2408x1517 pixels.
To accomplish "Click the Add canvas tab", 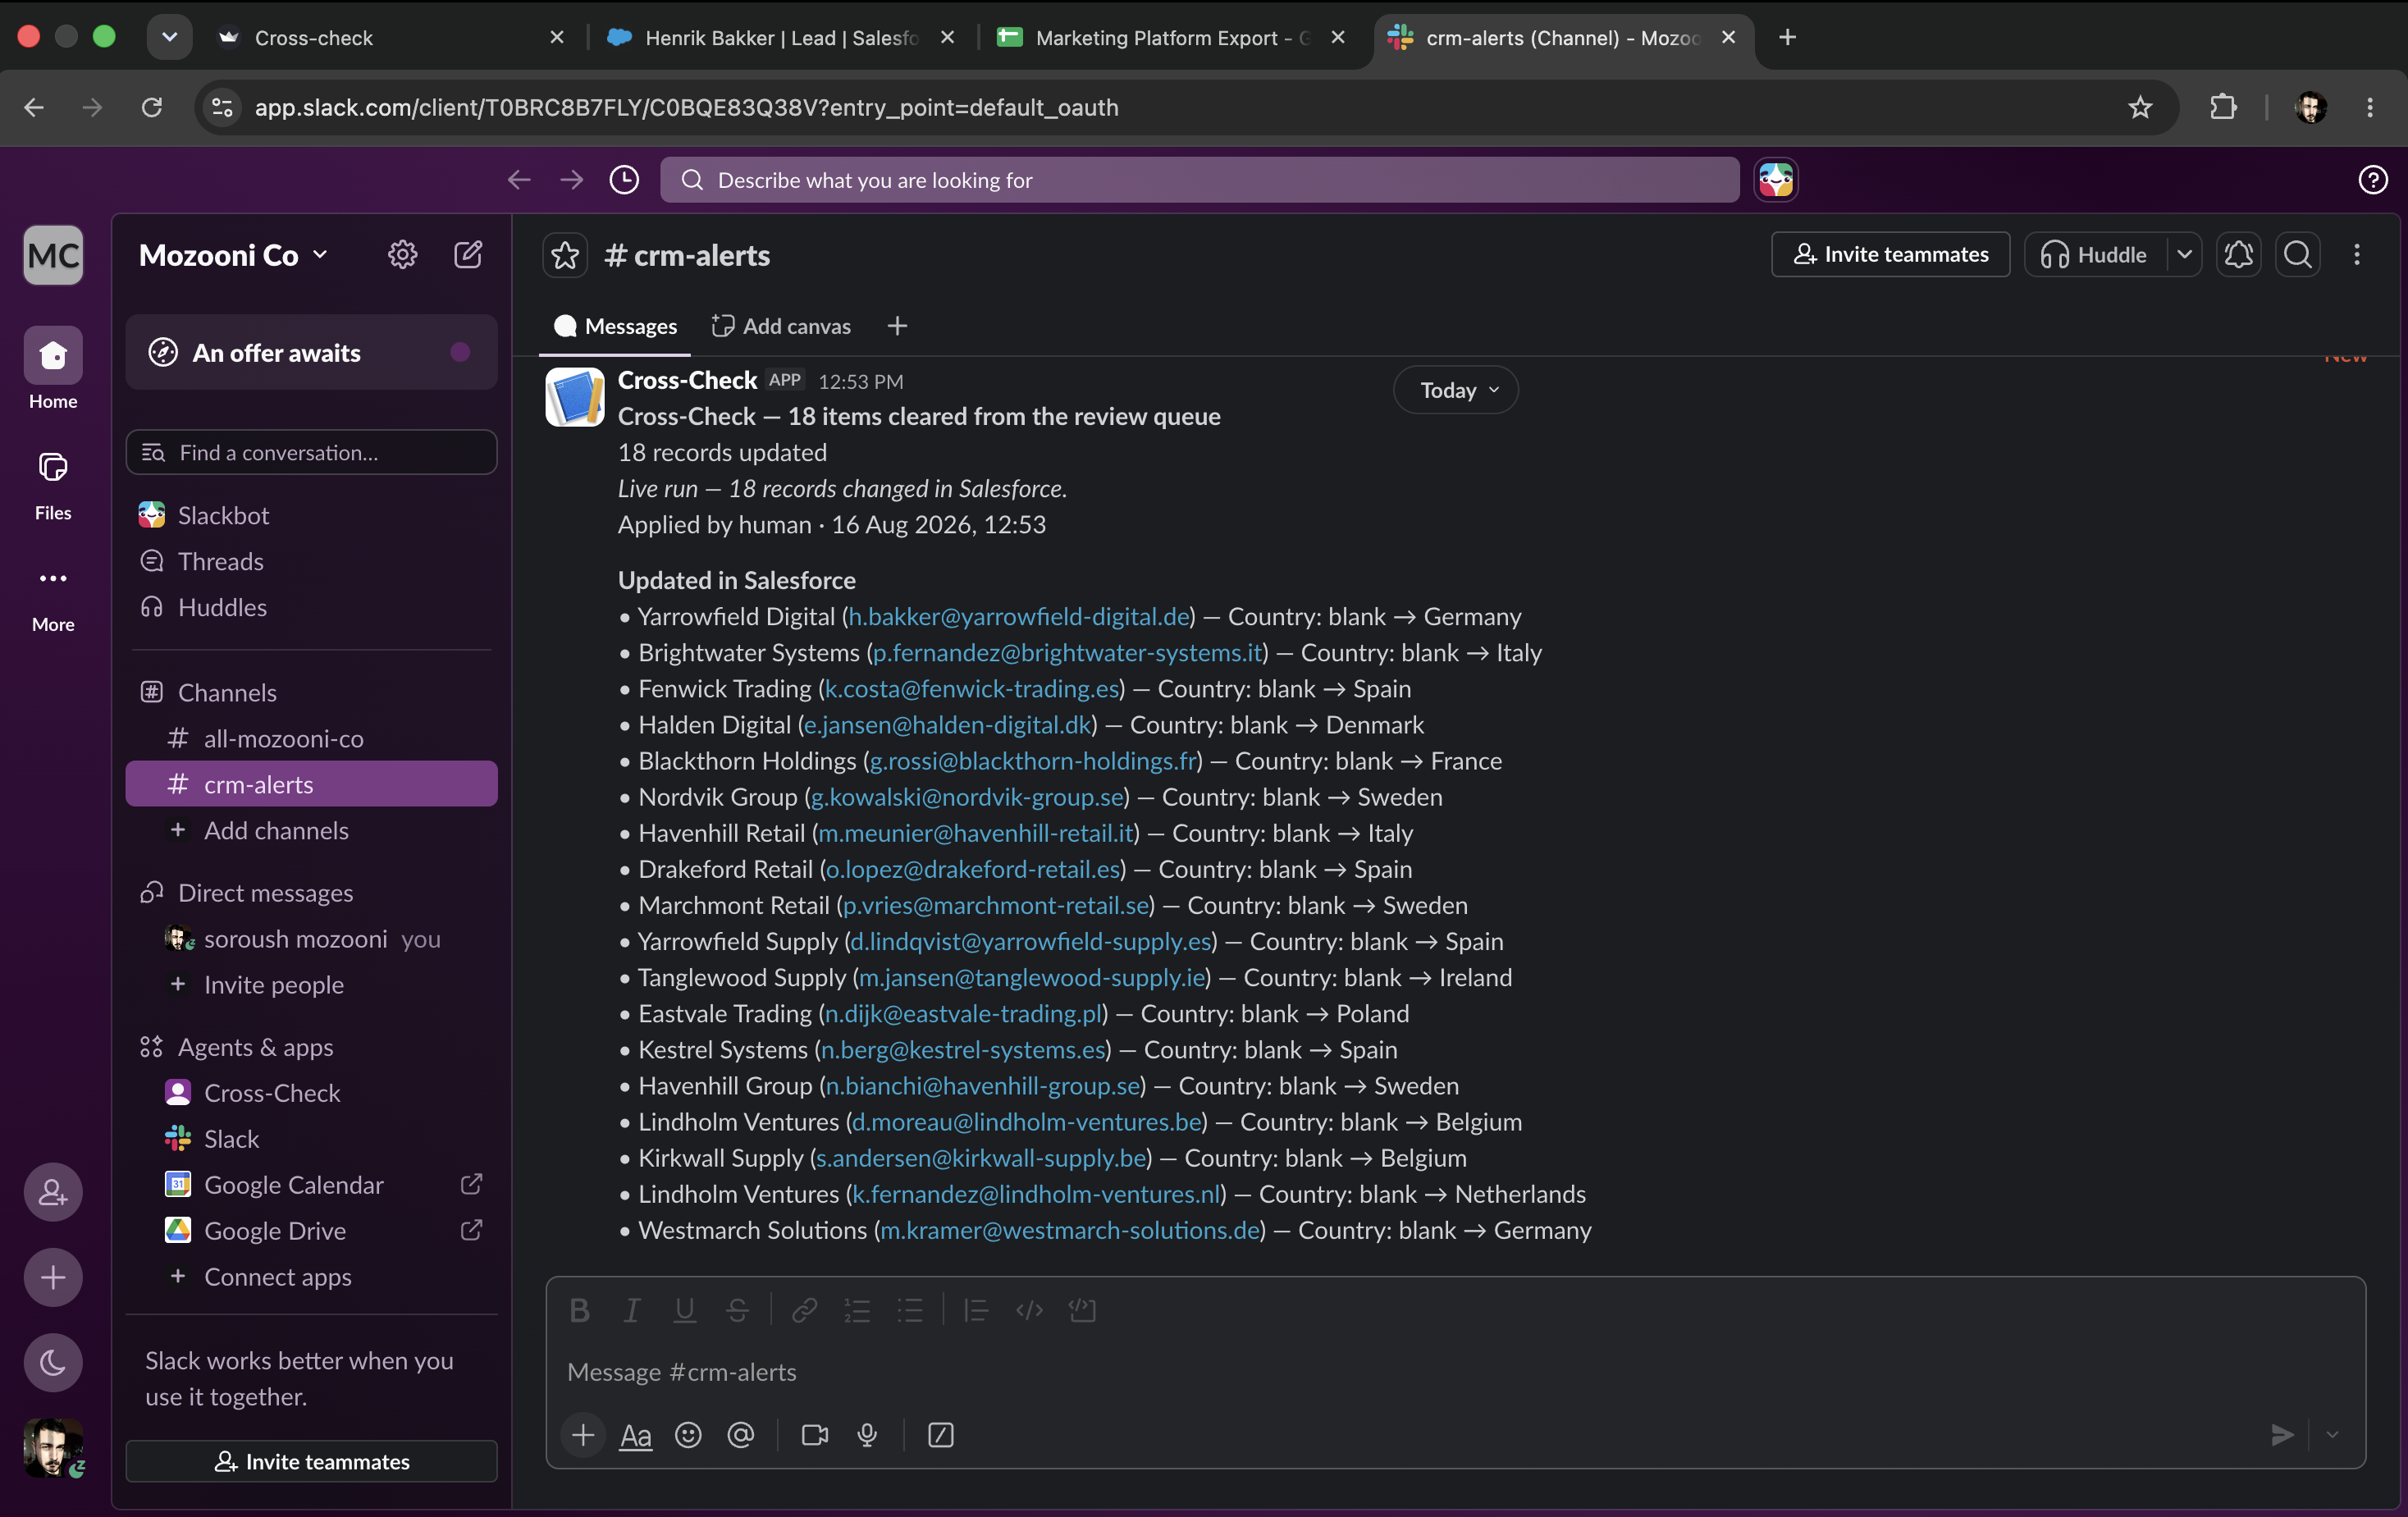I will click(x=781, y=326).
